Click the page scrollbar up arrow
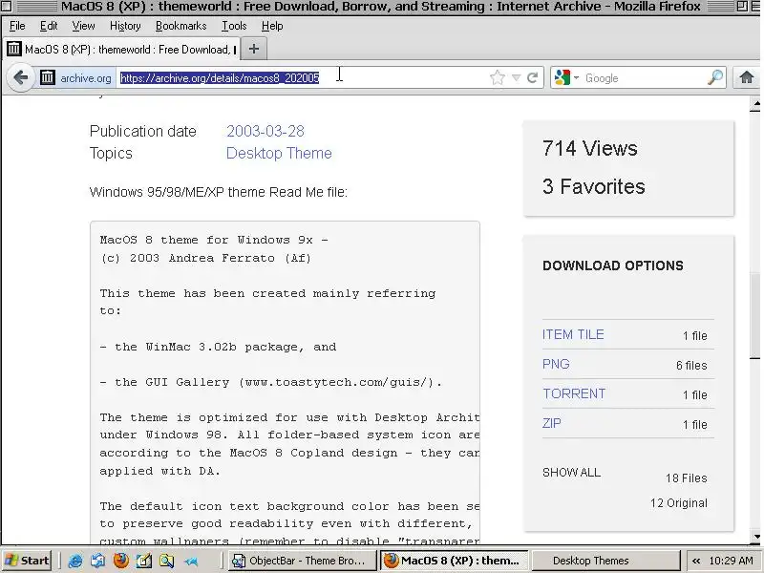The image size is (764, 573). click(755, 104)
